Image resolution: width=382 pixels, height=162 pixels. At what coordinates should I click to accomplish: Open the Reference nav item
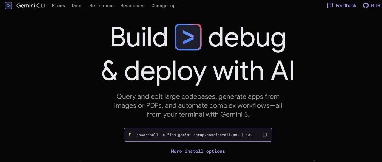click(x=101, y=5)
